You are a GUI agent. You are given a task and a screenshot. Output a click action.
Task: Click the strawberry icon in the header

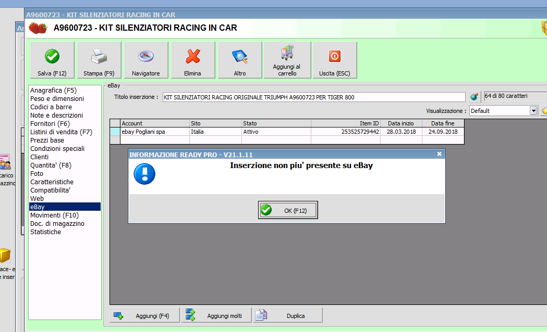point(38,28)
